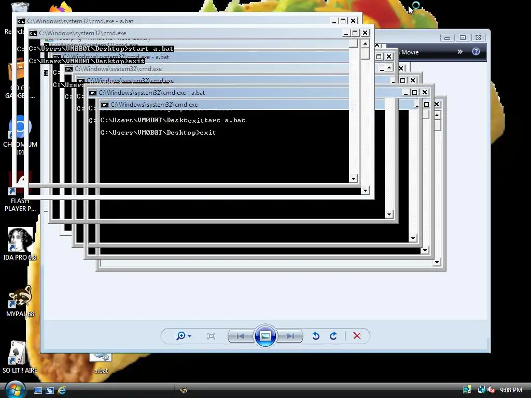Open the Chromium desktop shortcut
The height and width of the screenshot is (398, 531).
pos(20,135)
